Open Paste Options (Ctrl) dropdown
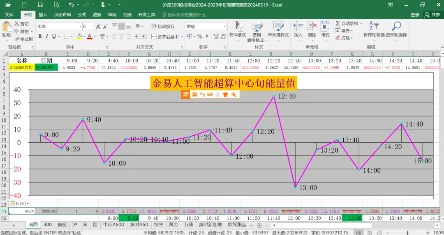The width and height of the screenshot is (444, 235). pyautogui.click(x=20, y=203)
